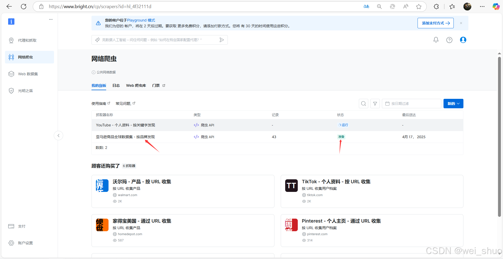Image resolution: width=503 pixels, height=259 pixels.
Task: Open the filter funnel icon
Action: tap(375, 104)
